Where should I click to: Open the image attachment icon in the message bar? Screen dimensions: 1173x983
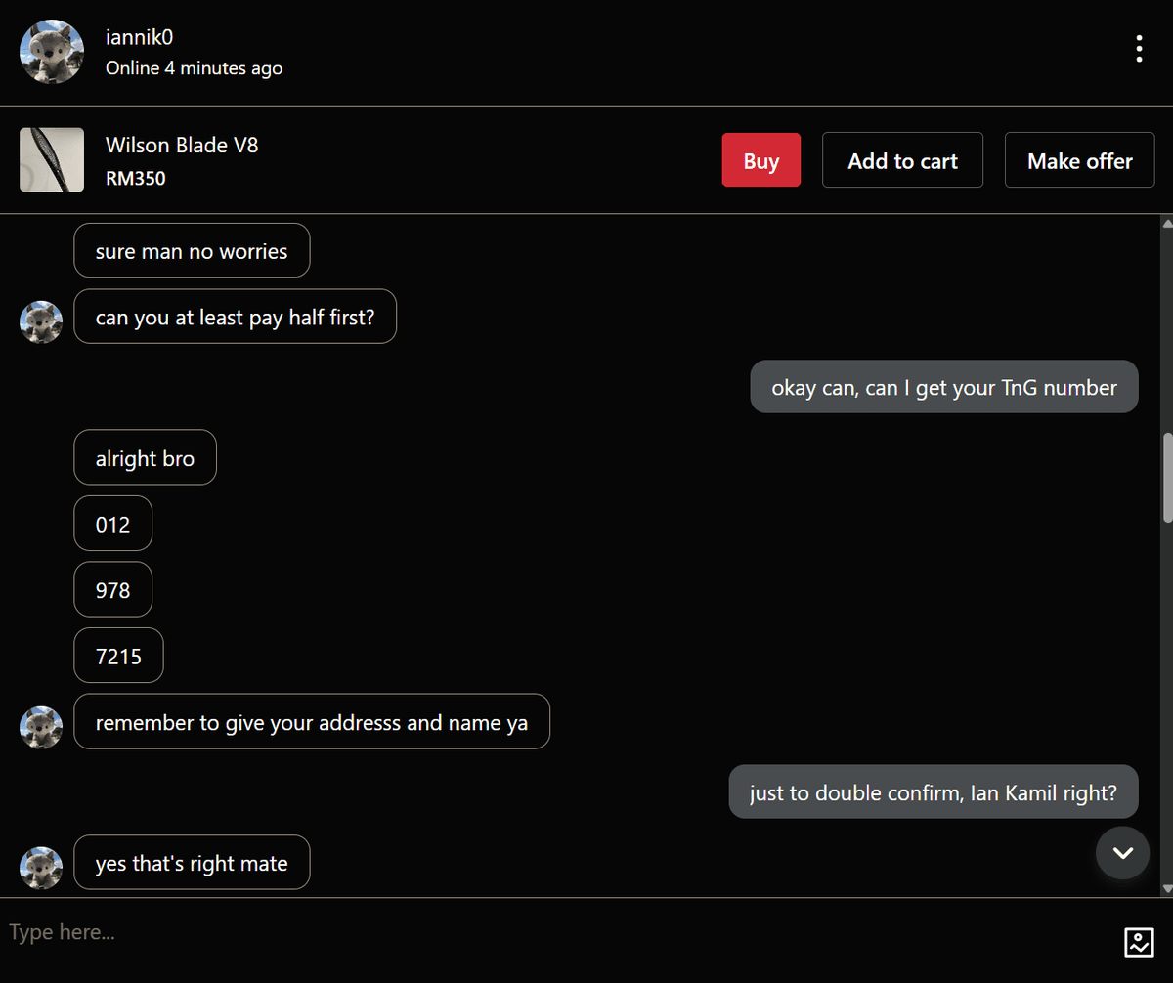pyautogui.click(x=1138, y=941)
